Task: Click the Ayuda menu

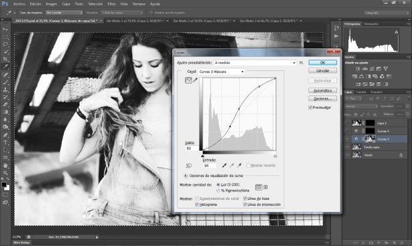Action: 155,4
